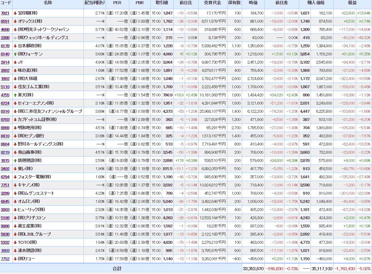The width and height of the screenshot is (372, 274).
Task: Click the green up arrow beside 鉄建建設
Action: pos(15,161)
